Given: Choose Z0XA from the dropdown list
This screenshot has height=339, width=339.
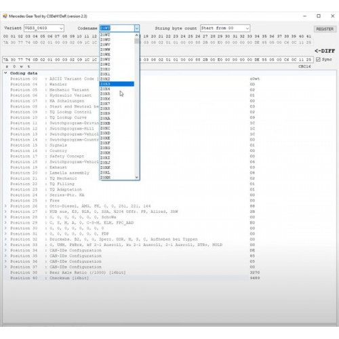Looking at the screenshot, I should tap(117, 119).
